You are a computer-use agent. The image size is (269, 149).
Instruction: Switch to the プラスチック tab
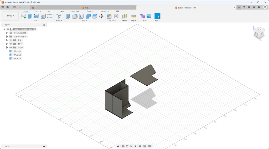point(90,12)
